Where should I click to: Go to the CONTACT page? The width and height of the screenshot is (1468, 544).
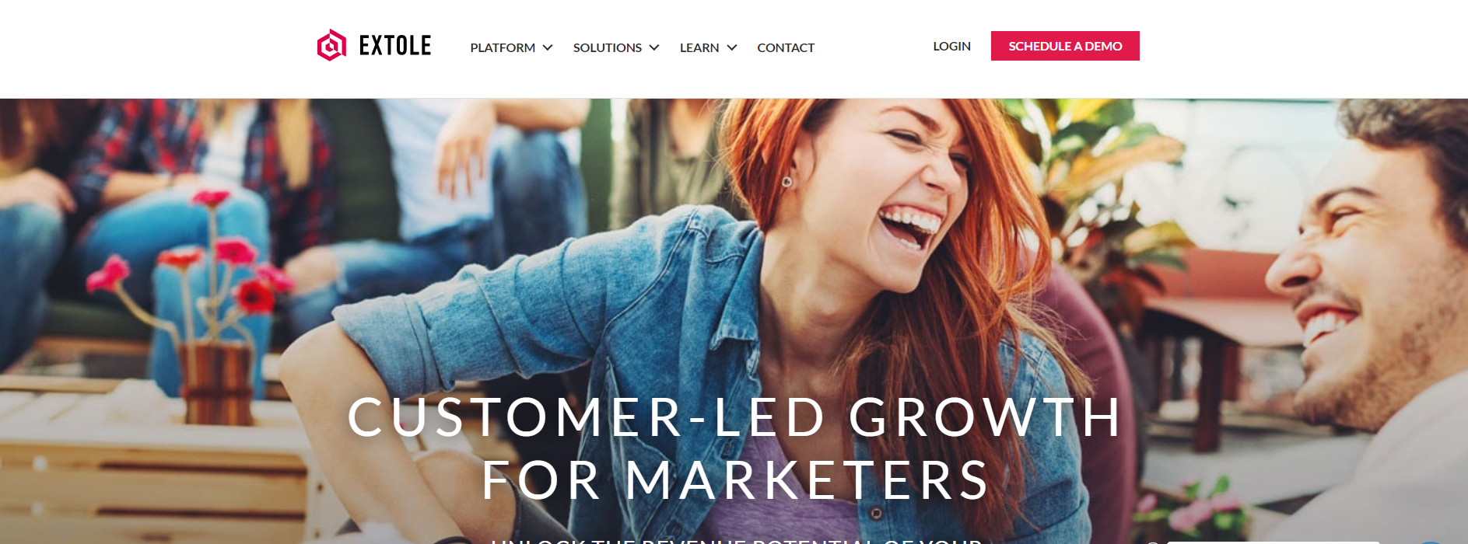(786, 47)
